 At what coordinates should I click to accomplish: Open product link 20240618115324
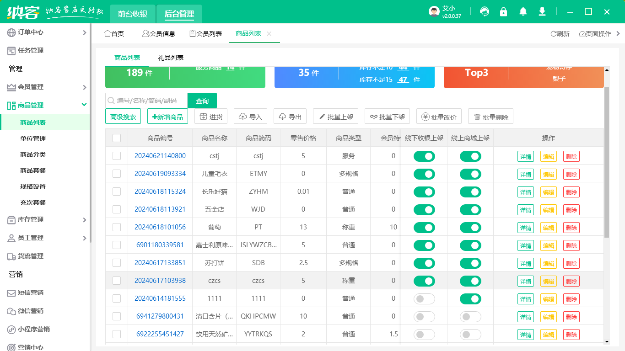[160, 191]
